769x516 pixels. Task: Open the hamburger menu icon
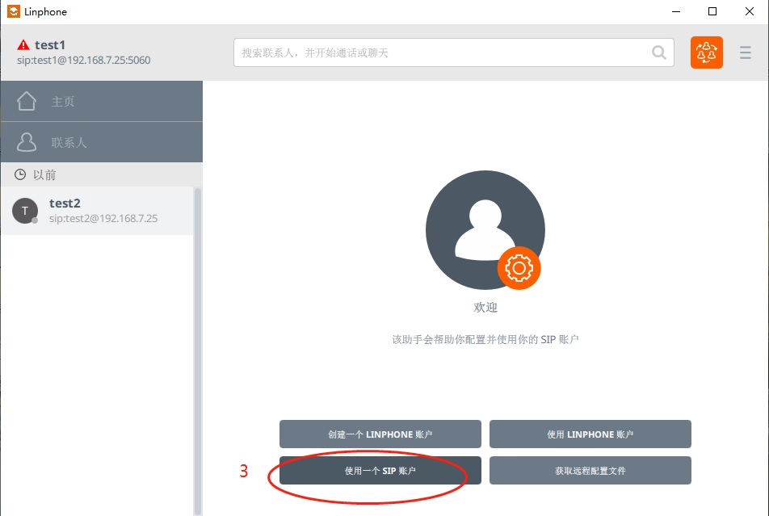(746, 52)
